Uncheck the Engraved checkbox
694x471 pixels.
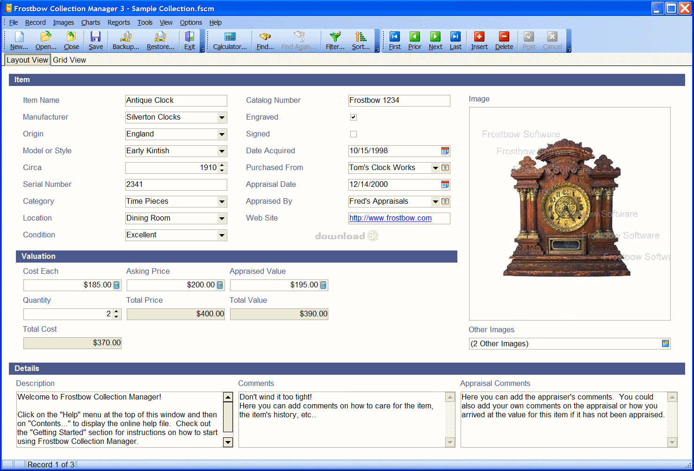[x=354, y=117]
